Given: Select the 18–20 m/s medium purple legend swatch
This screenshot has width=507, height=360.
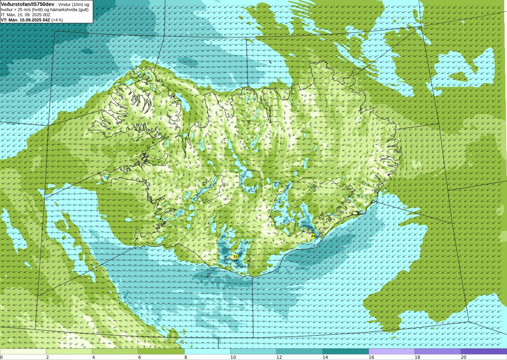Looking at the screenshot, I should click(437, 351).
